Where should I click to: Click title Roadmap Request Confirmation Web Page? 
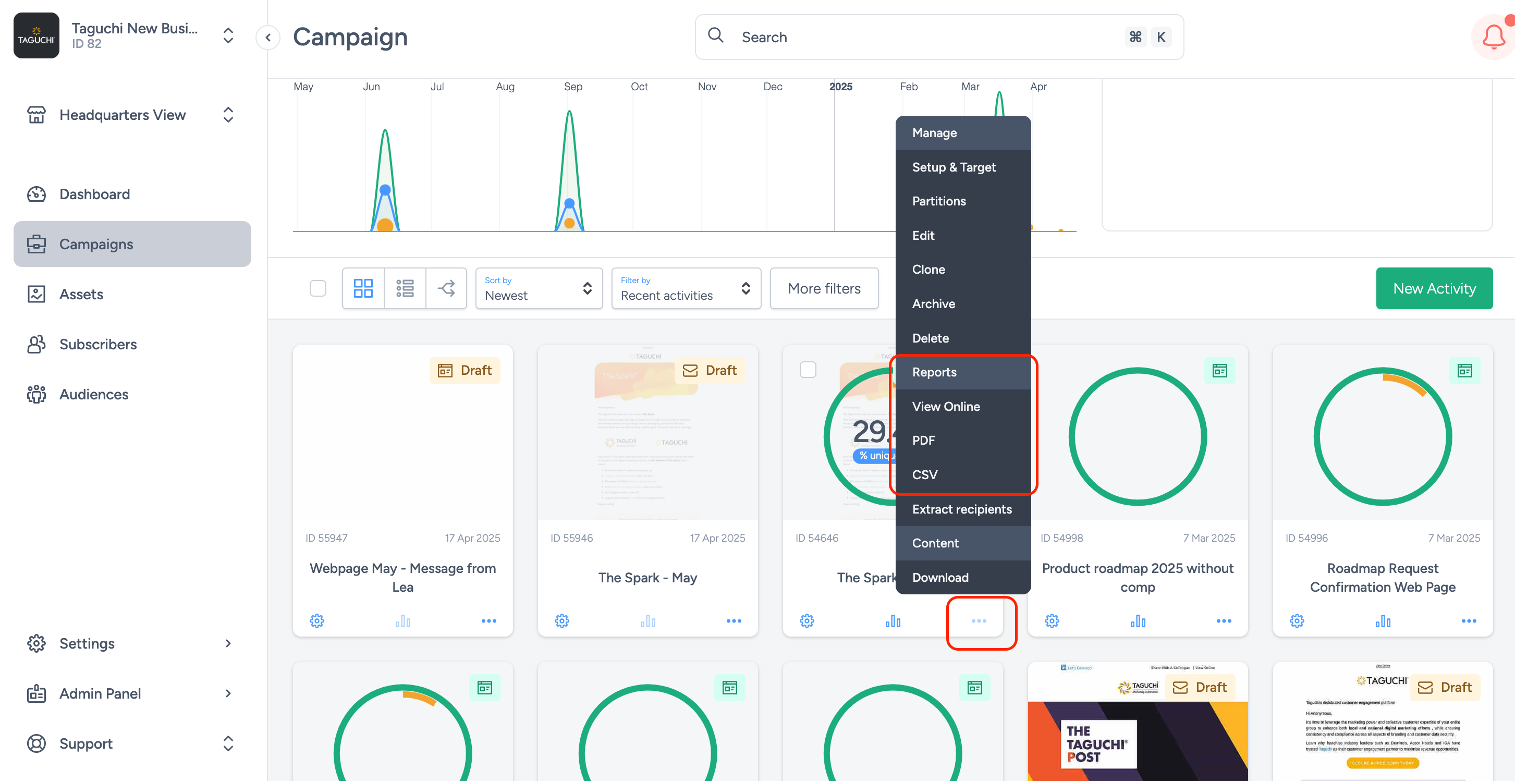point(1383,578)
